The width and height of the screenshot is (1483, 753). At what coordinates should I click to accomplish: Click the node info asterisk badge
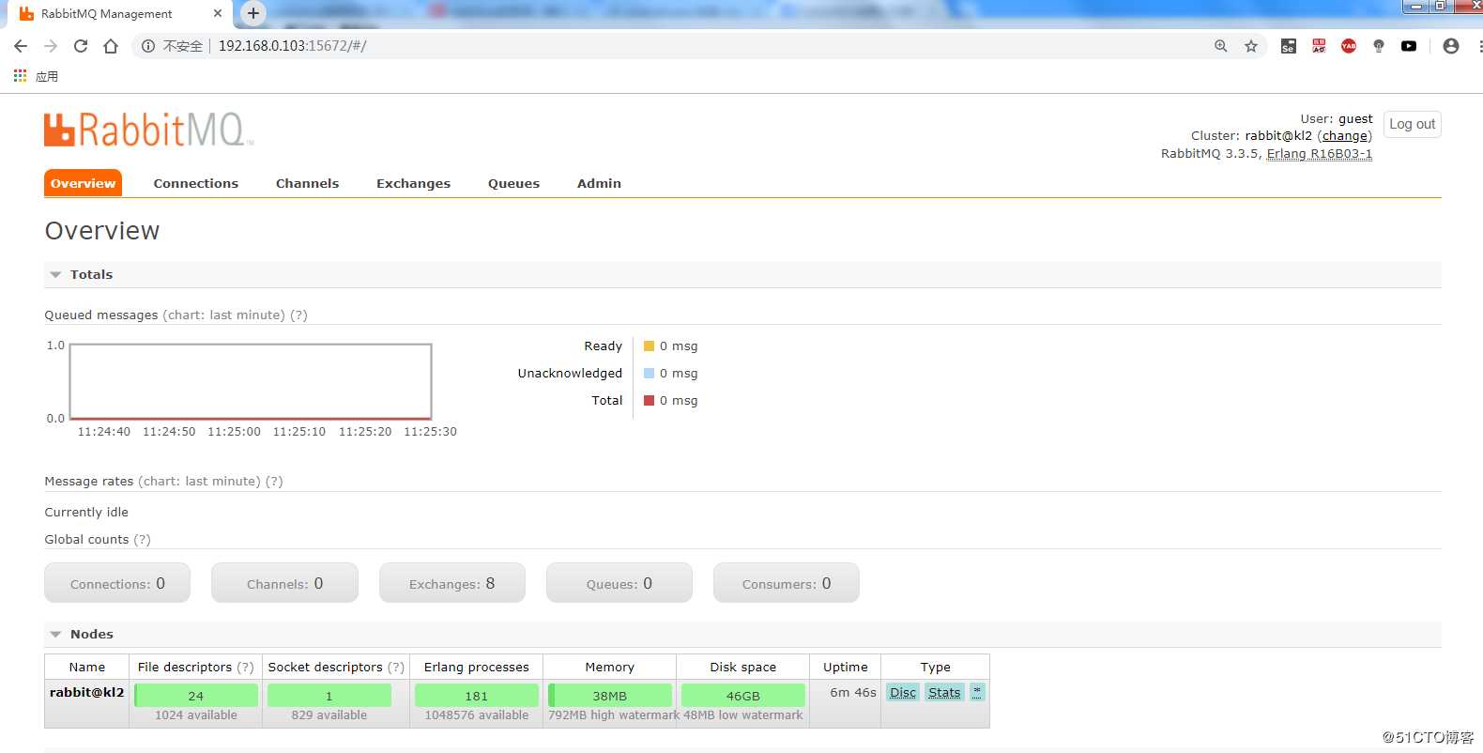coord(977,692)
